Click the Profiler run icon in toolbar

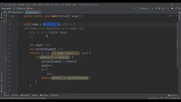tap(163, 8)
